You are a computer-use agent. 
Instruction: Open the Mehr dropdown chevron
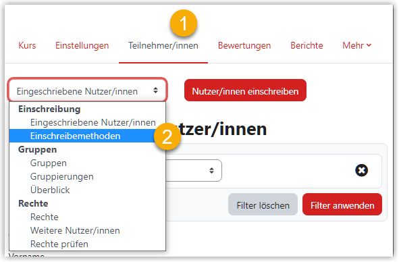pyautogui.click(x=369, y=45)
